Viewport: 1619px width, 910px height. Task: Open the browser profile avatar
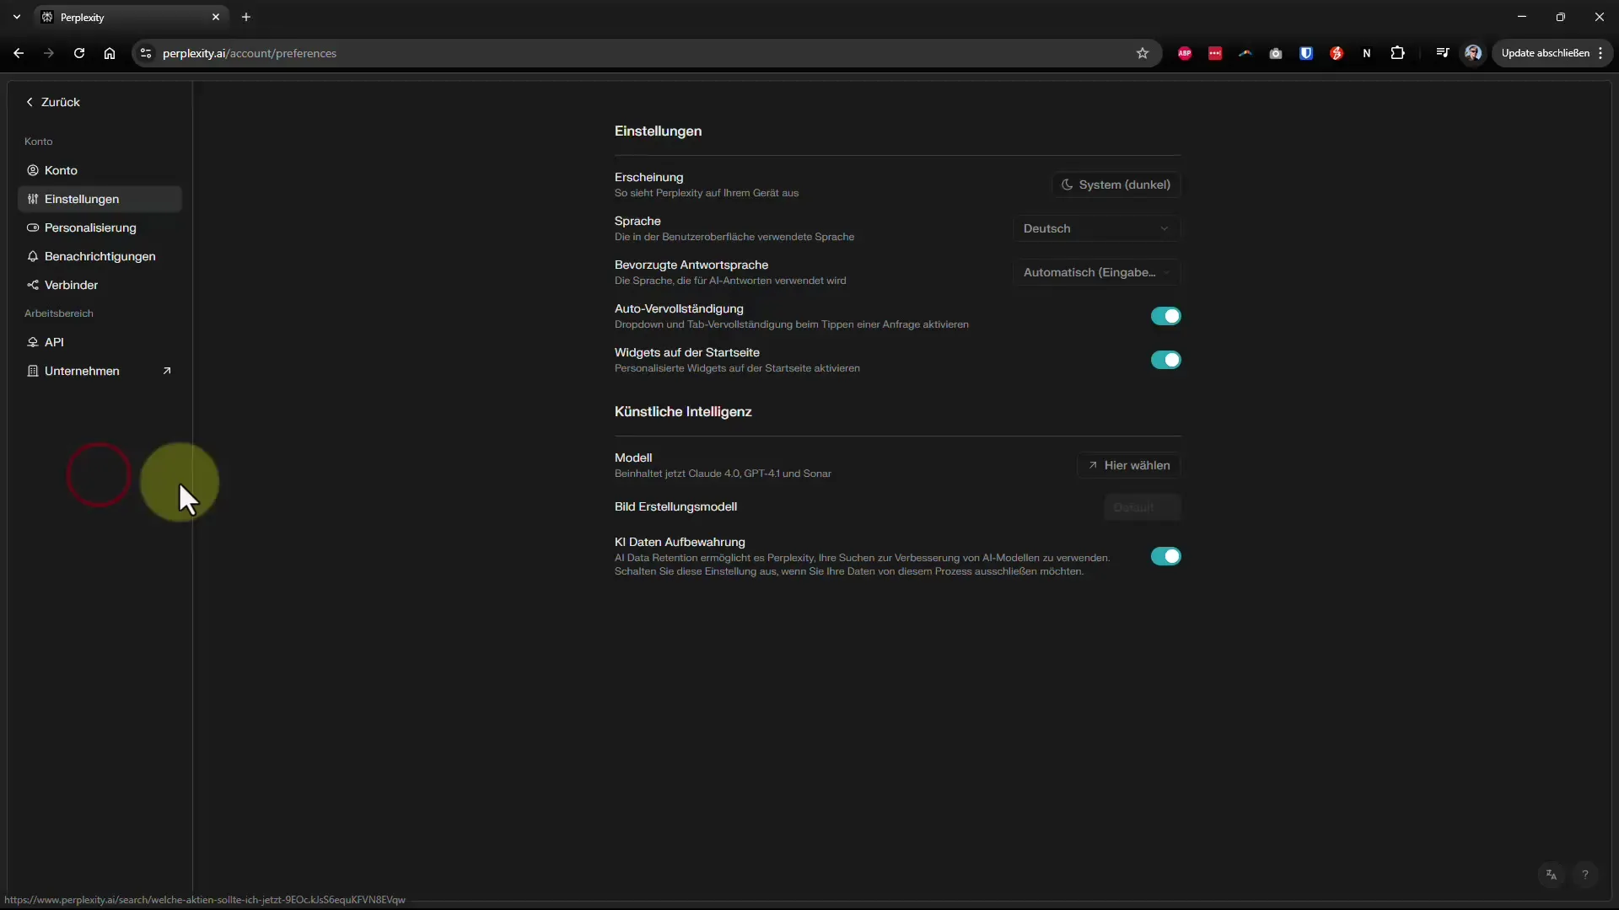(x=1473, y=53)
